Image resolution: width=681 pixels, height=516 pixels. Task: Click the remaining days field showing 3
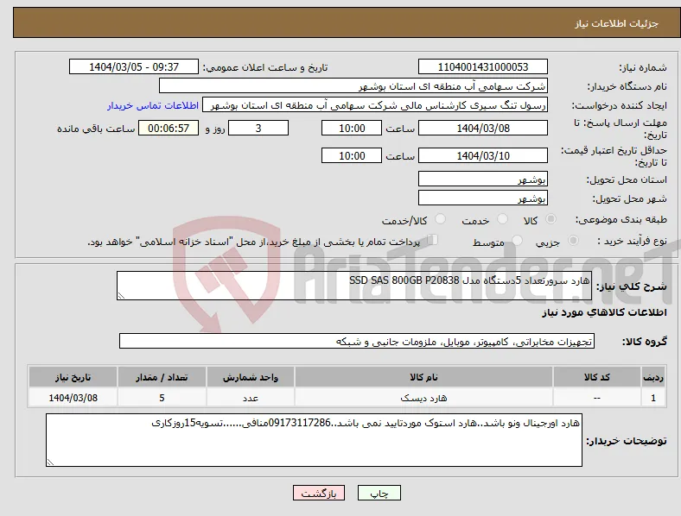pyautogui.click(x=258, y=128)
